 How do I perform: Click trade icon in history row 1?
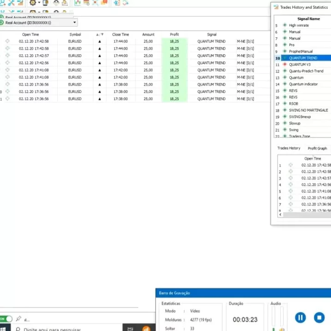click(290, 165)
